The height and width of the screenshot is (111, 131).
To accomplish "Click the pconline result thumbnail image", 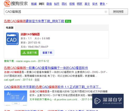I will (16, 98).
